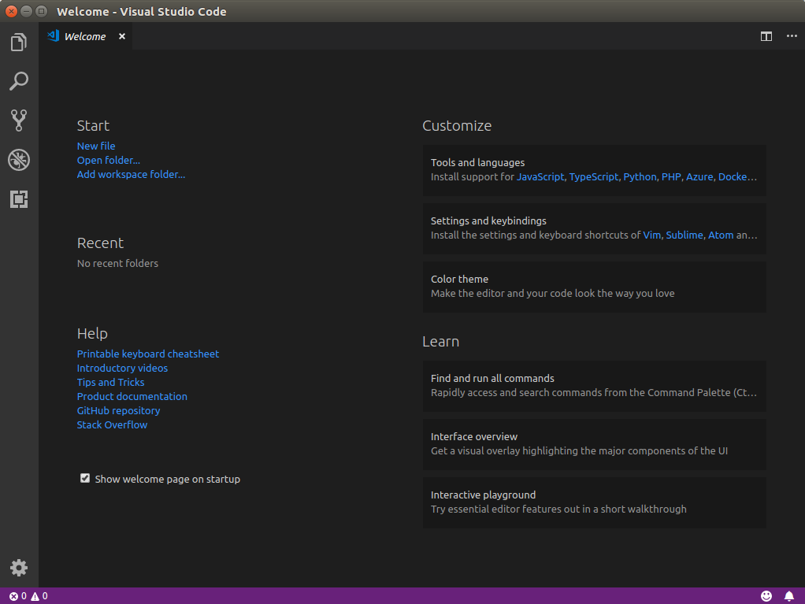
Task: Open the Manage gear menu
Action: 19,567
